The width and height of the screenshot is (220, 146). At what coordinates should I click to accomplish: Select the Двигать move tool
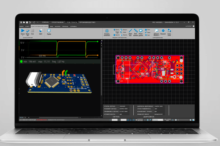tap(117, 30)
